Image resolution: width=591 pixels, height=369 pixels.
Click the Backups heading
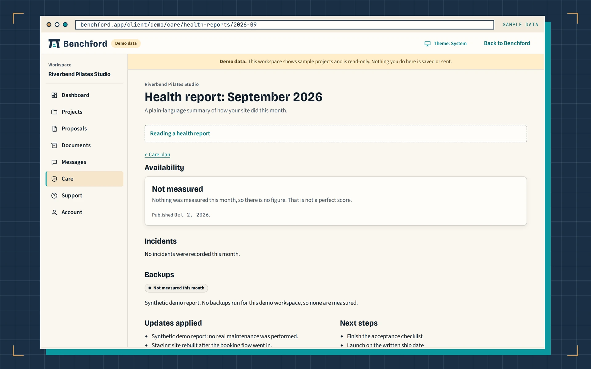click(x=159, y=275)
